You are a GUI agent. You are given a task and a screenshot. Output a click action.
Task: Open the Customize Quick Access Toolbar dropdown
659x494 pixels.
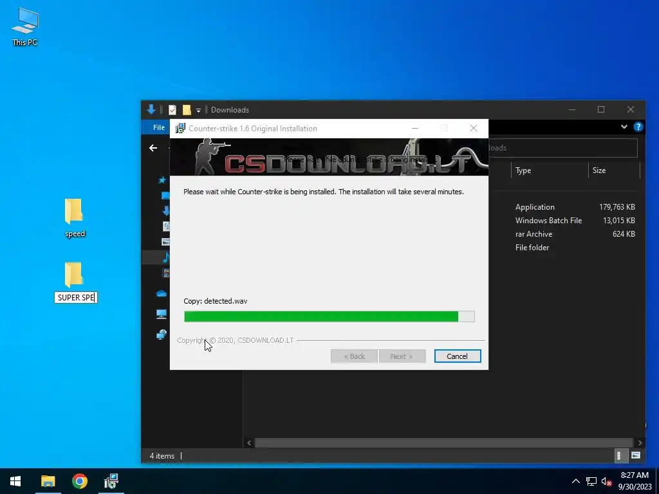198,111
